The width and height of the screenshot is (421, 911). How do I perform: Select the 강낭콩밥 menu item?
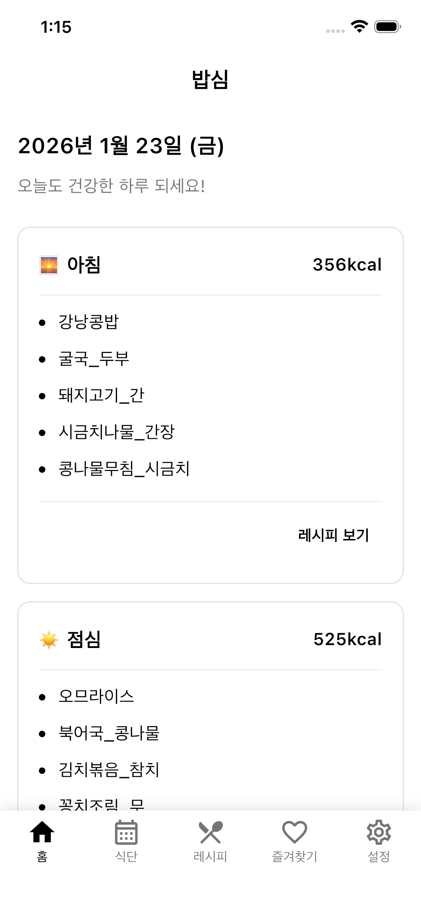[x=89, y=322]
